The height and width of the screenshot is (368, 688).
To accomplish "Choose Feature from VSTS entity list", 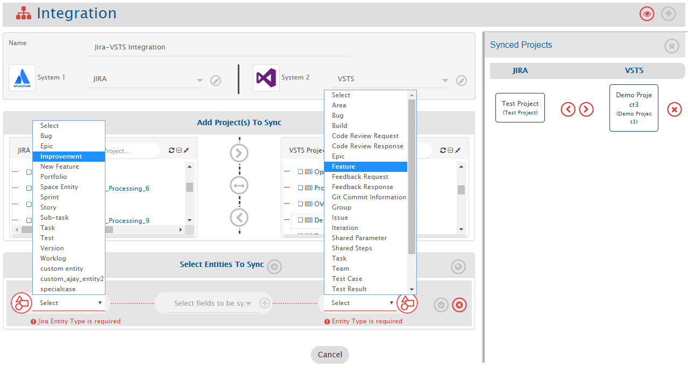I will click(x=365, y=167).
